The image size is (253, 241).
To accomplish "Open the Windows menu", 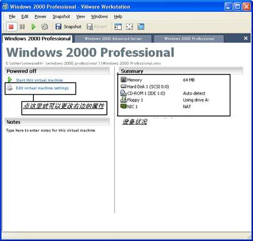I will point(99,17).
